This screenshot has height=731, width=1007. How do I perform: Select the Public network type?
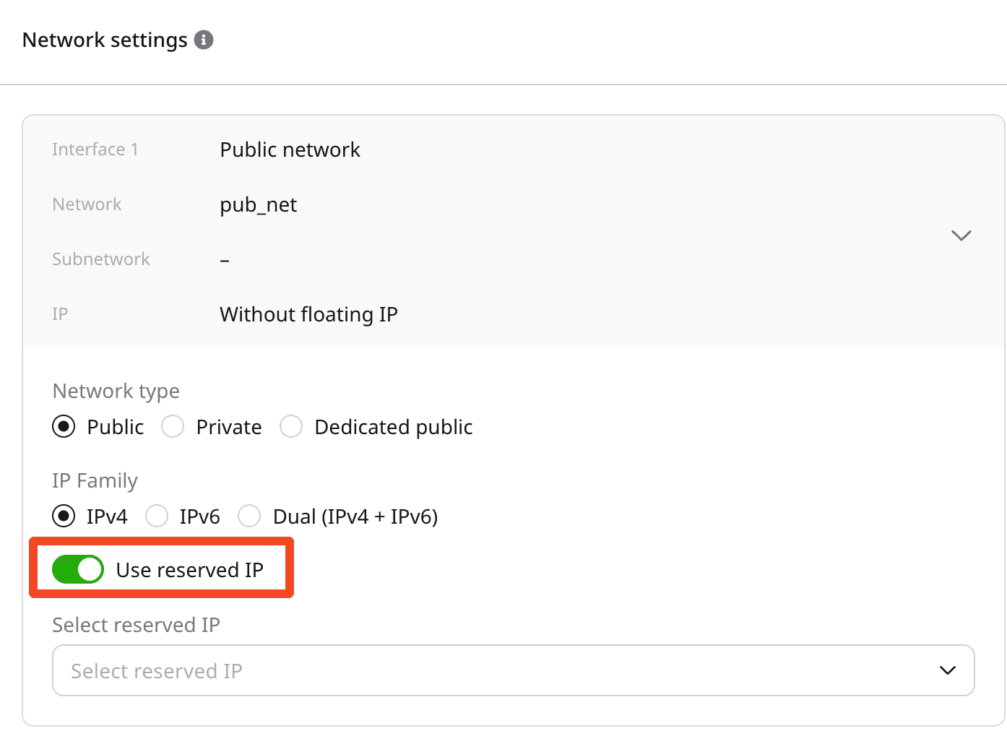click(64, 427)
